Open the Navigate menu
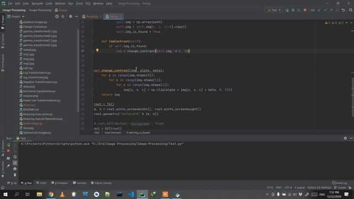Image resolution: width=354 pixels, height=199 pixels. (37, 4)
